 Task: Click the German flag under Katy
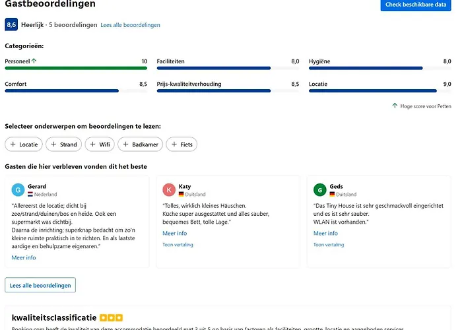pyautogui.click(x=181, y=195)
